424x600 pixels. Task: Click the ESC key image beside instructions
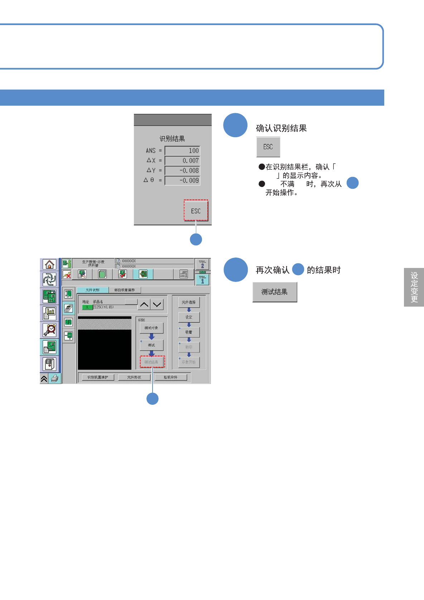[x=268, y=147]
